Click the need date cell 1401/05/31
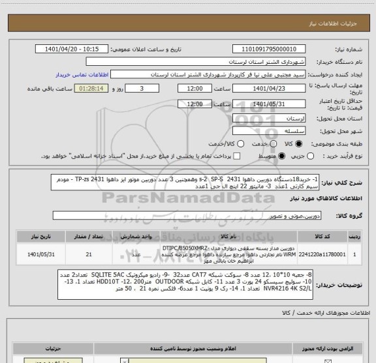Viewport: 376px width, 363px height. click(x=41, y=254)
